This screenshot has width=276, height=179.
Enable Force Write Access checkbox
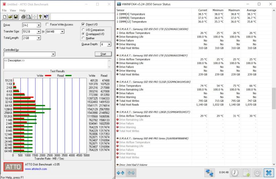point(47,24)
